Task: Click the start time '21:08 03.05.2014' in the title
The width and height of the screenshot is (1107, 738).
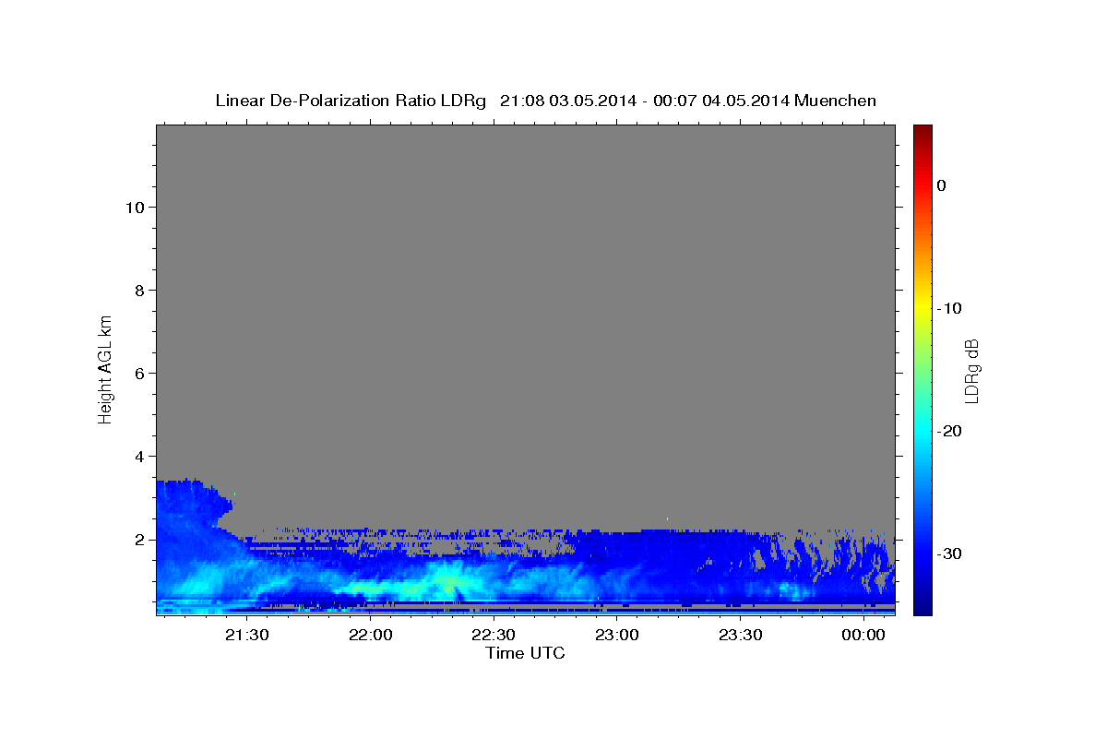Action: (x=568, y=101)
